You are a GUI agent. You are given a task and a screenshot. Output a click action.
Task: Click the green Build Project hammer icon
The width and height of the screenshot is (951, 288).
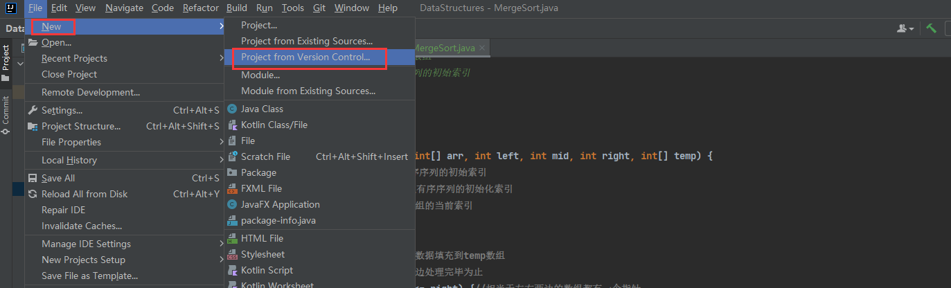(x=931, y=28)
